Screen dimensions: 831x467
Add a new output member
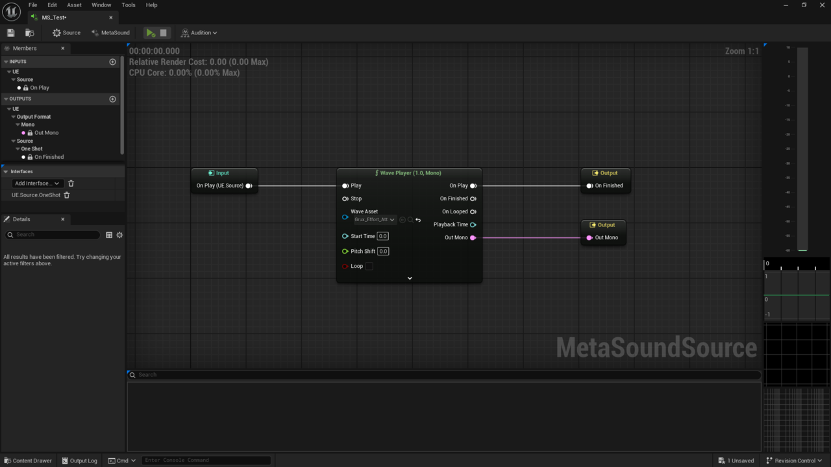pos(112,99)
